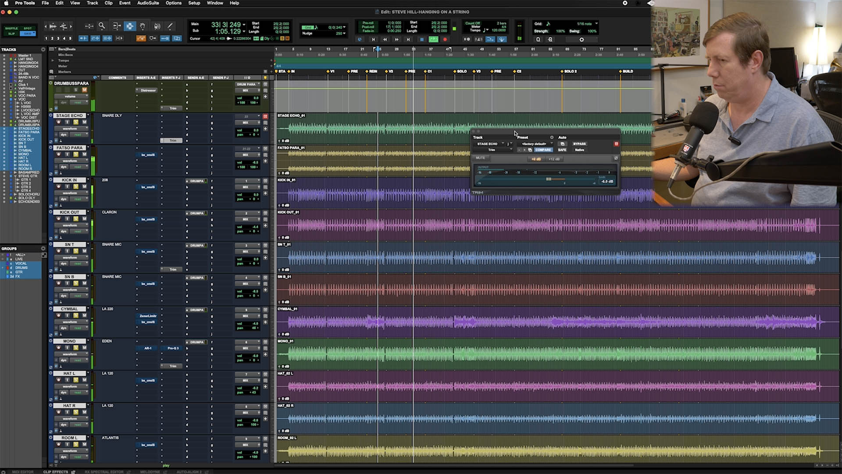This screenshot has height=474, width=842.
Task: Click the Quantize Q icon below Grid
Action: point(538,39)
